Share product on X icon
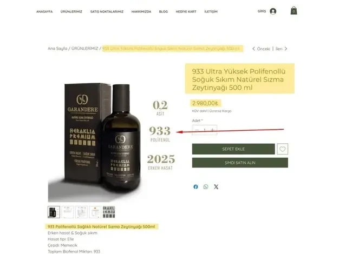This screenshot has height=254, width=352. pos(216,186)
